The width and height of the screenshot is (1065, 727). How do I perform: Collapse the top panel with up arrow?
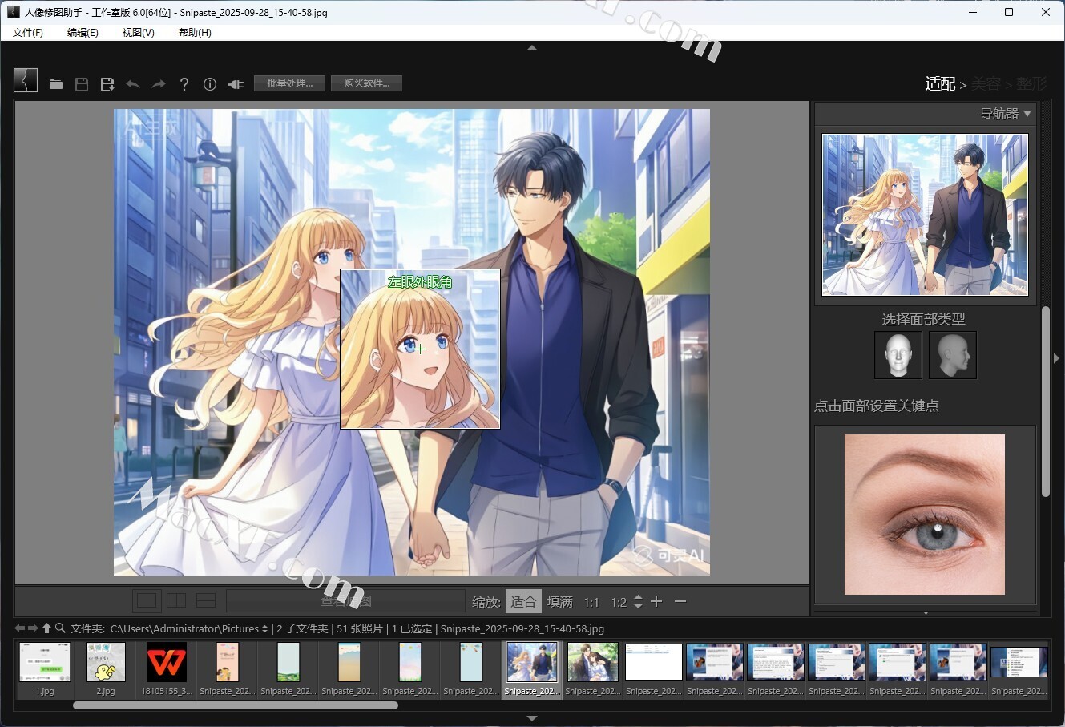pyautogui.click(x=532, y=48)
